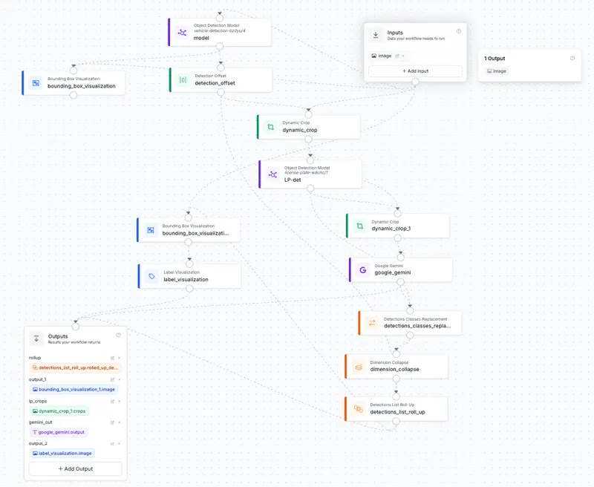Click the Detections Classes Replacement swap icon

(x=372, y=323)
